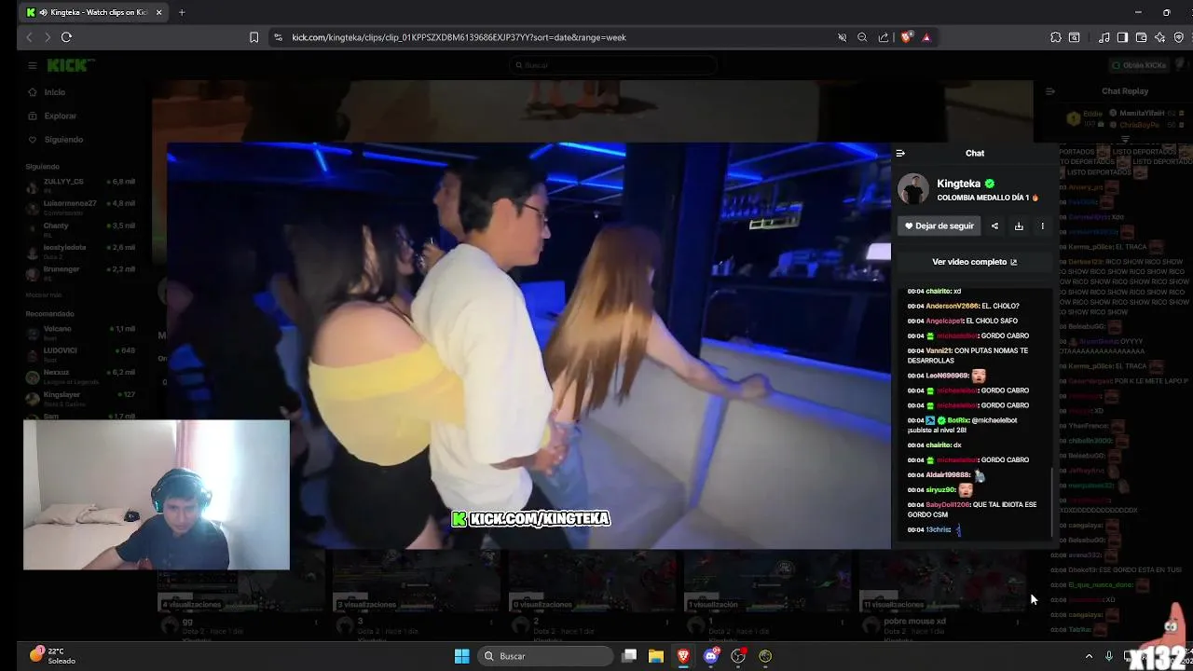The height and width of the screenshot is (671, 1193).
Task: Open the 'pobre mouse xd' clip thumbnail
Action: click(942, 582)
